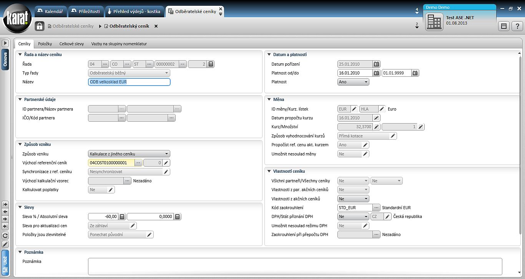Switch to the Položky tab
This screenshot has width=525, height=279.
[45, 44]
